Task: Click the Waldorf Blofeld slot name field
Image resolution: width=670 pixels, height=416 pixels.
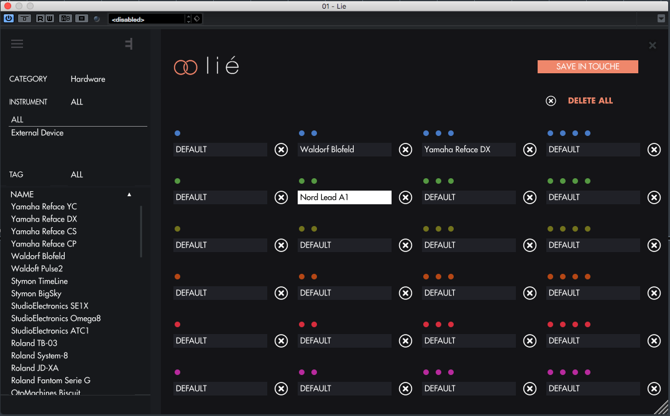Action: pos(344,150)
